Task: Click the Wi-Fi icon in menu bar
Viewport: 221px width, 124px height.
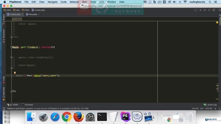Action: click(x=185, y=2)
